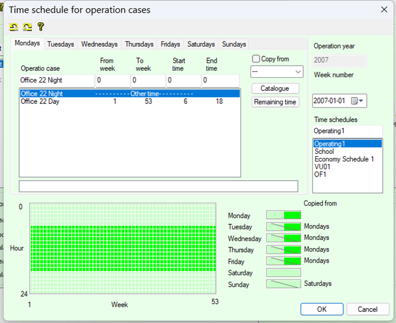Click the green hour-week schedule chart

point(124,248)
